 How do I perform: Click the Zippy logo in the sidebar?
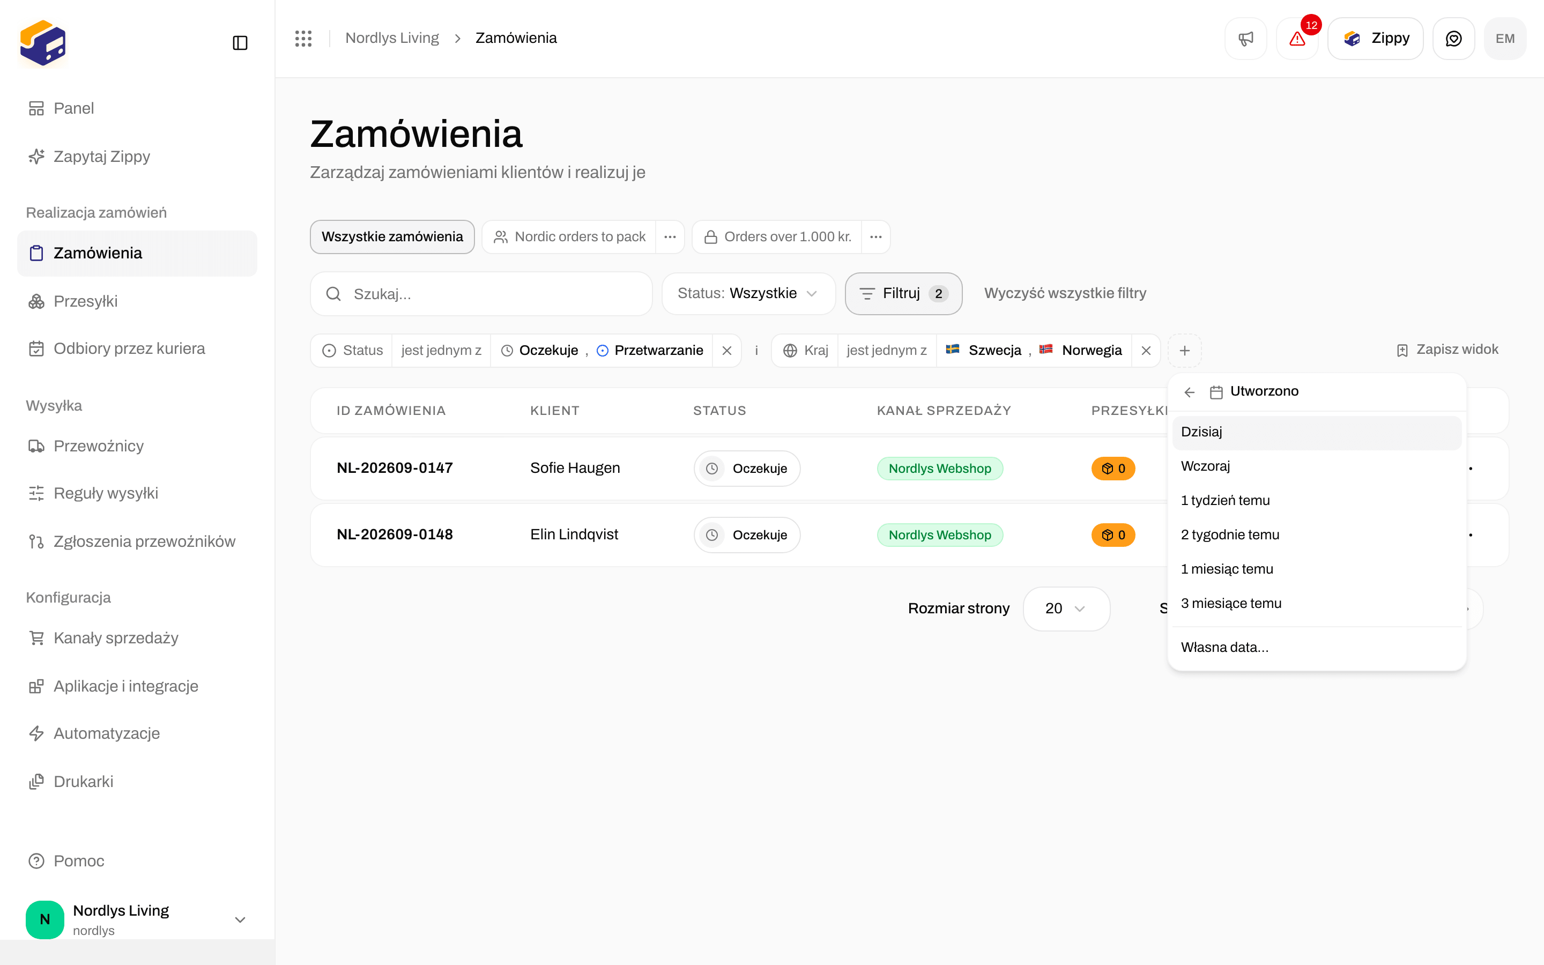tap(43, 43)
